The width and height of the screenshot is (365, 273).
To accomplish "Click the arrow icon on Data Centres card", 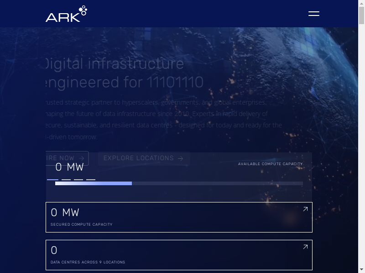I will [305, 247].
